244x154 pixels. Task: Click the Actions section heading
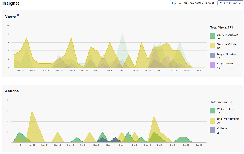(x=12, y=91)
